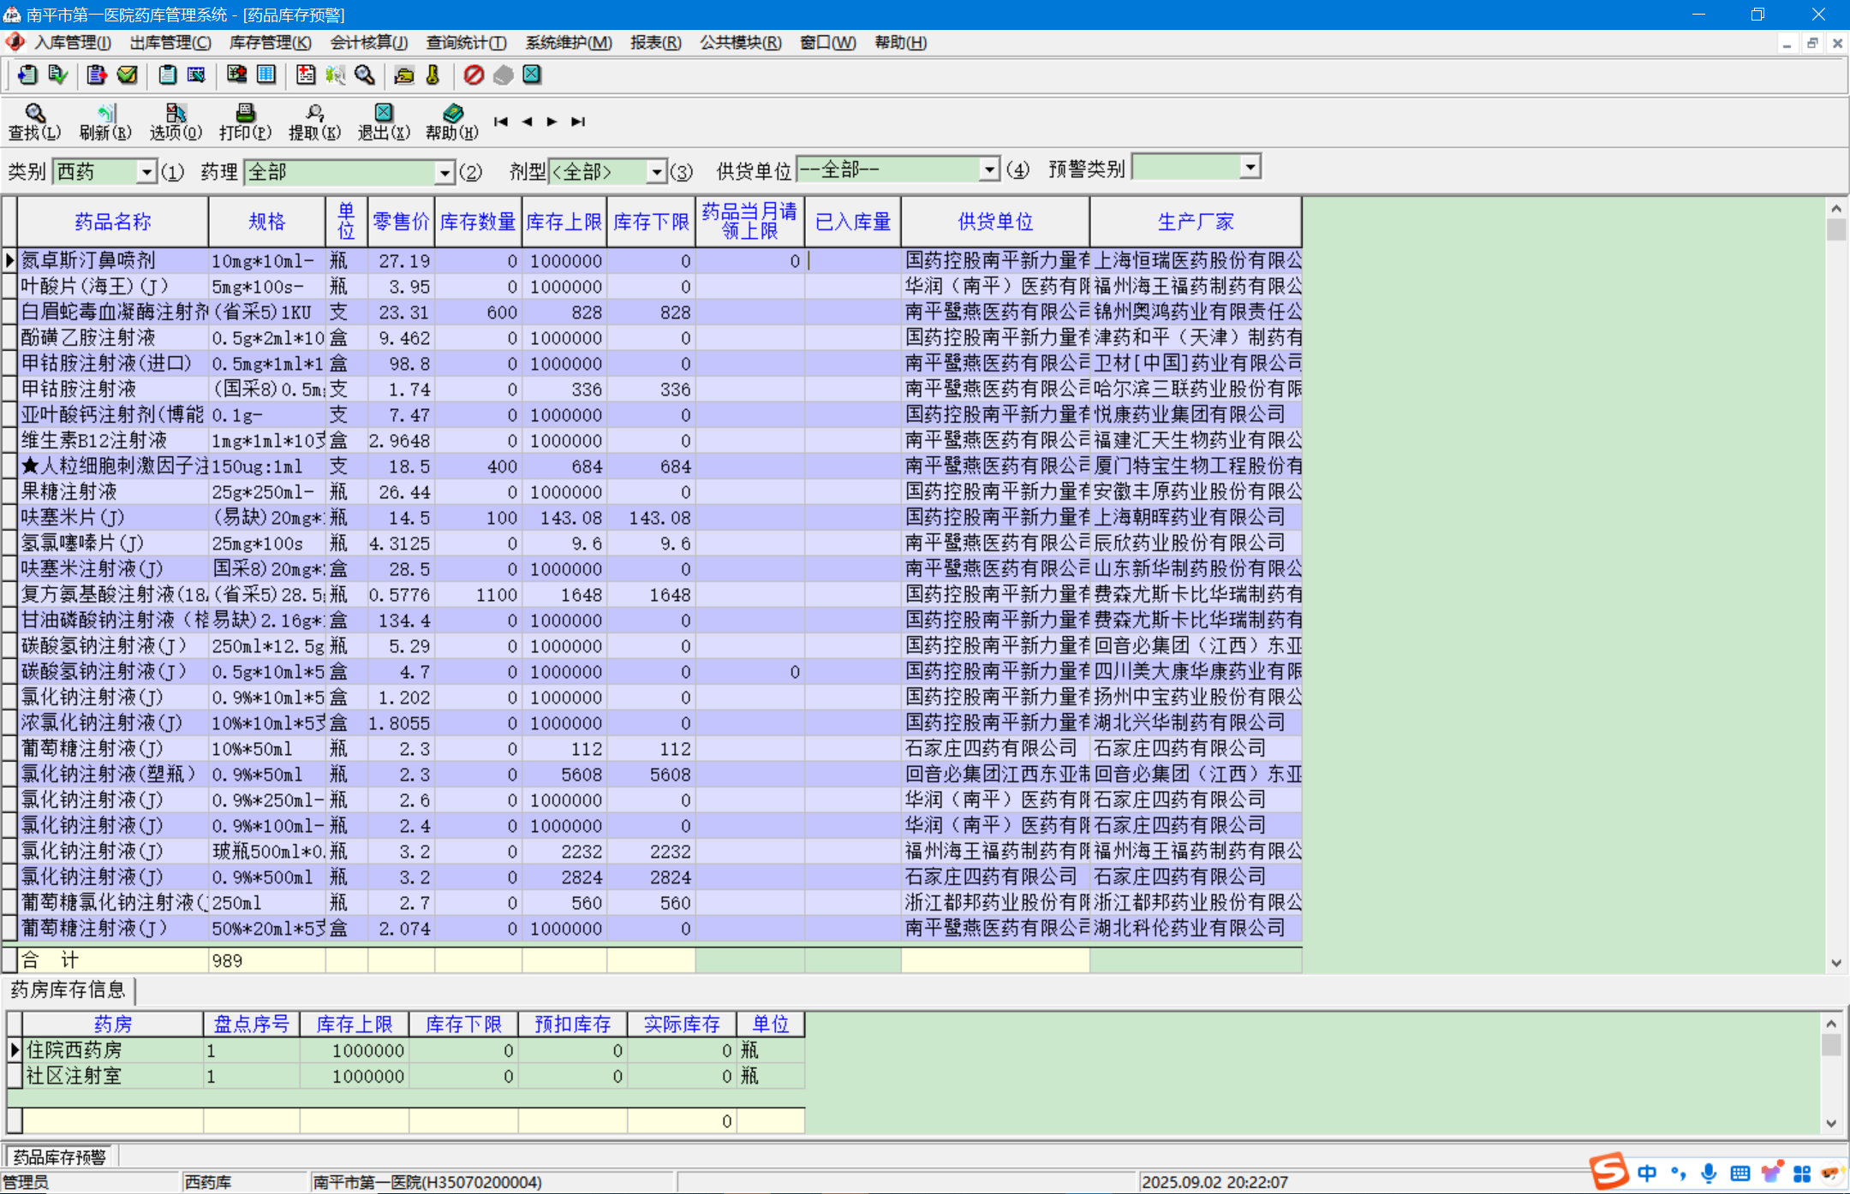Open the 供货单位 supplier dropdown

click(989, 169)
